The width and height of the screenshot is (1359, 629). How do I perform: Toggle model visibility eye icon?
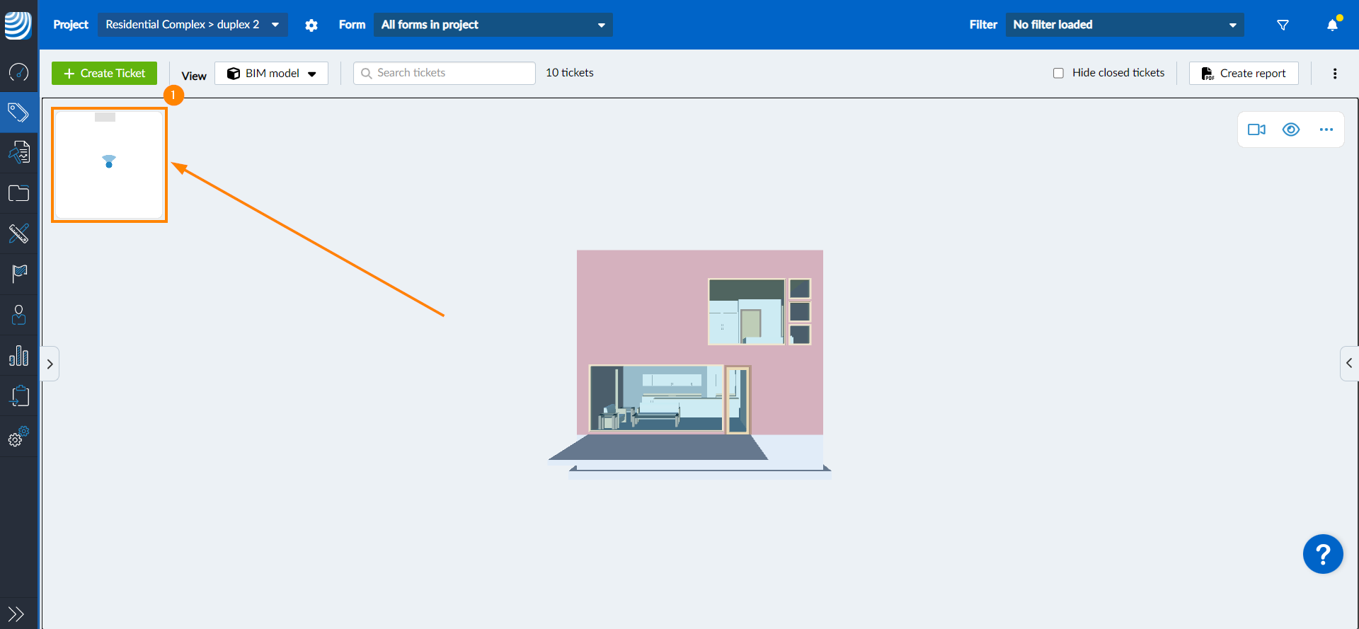(x=1291, y=129)
